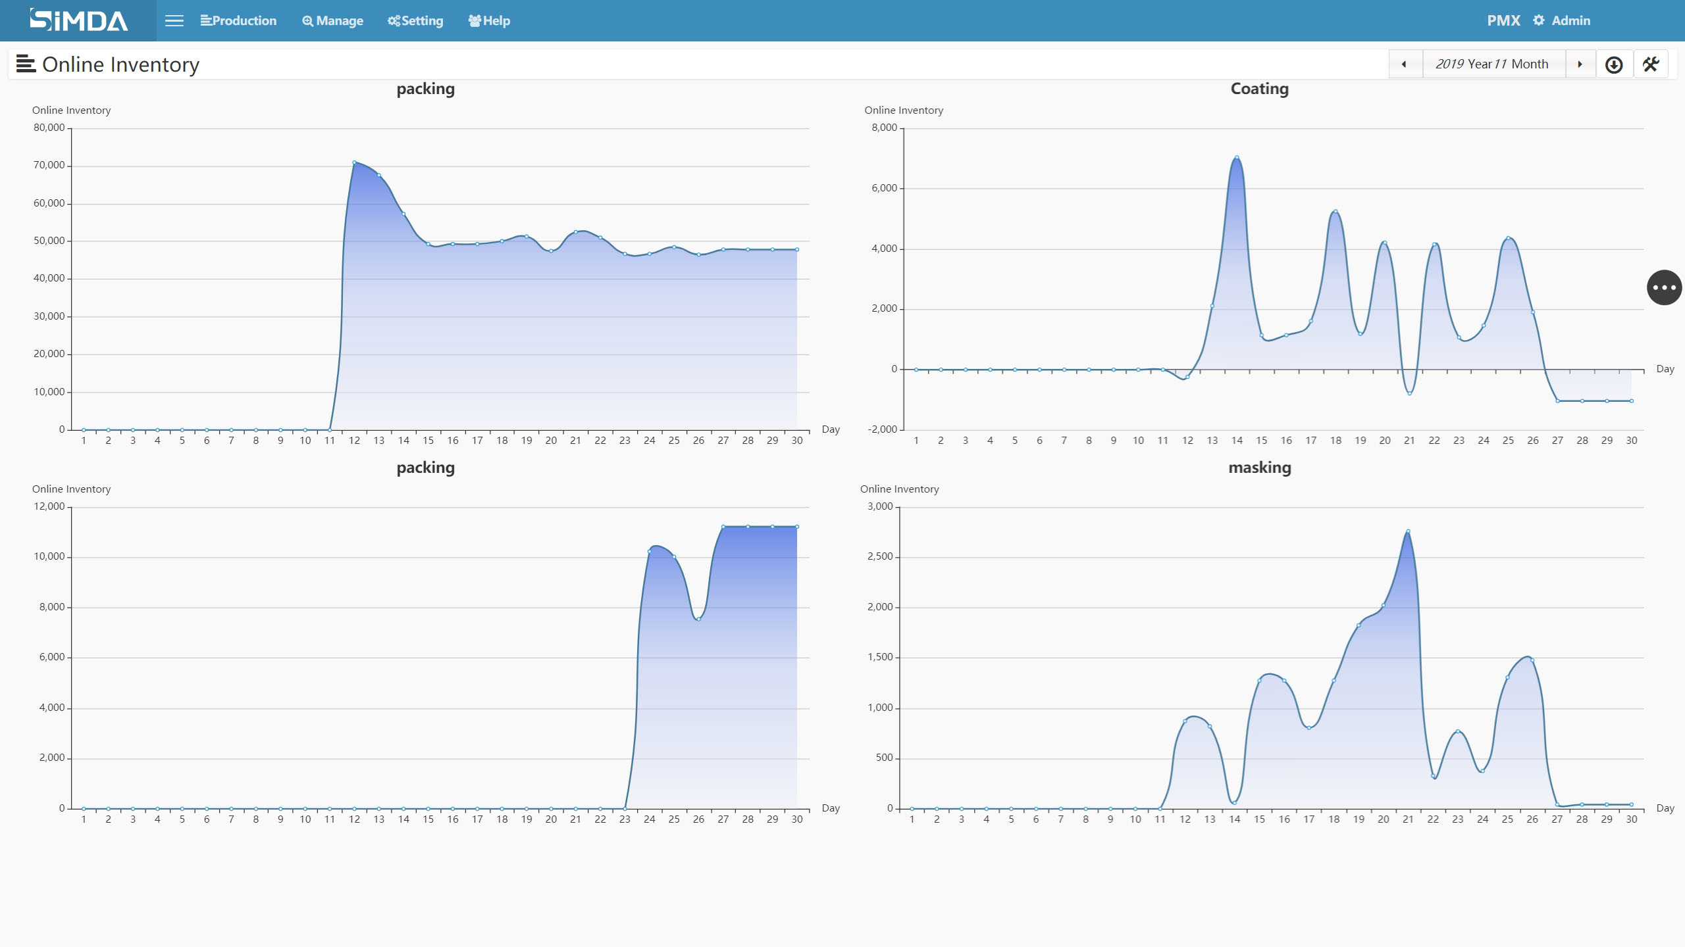This screenshot has width=1685, height=947.
Task: Toggle the hamburger sidebar menu icon
Action: [174, 20]
